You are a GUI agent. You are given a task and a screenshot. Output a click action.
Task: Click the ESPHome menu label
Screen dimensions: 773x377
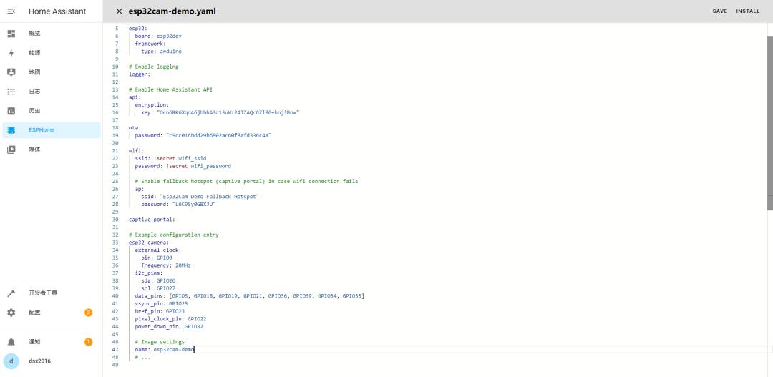(x=42, y=130)
